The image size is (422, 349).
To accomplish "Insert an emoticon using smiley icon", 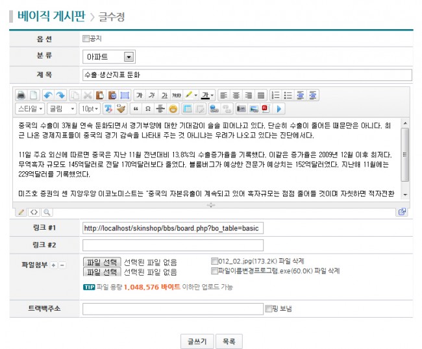I will coord(173,108).
